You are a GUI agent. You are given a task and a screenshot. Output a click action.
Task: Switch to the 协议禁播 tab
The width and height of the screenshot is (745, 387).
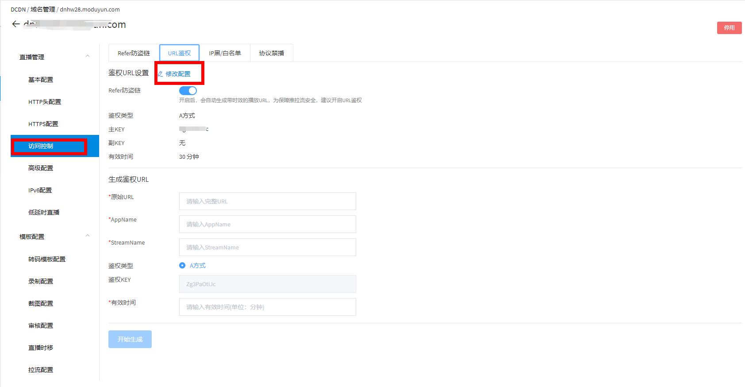click(271, 53)
